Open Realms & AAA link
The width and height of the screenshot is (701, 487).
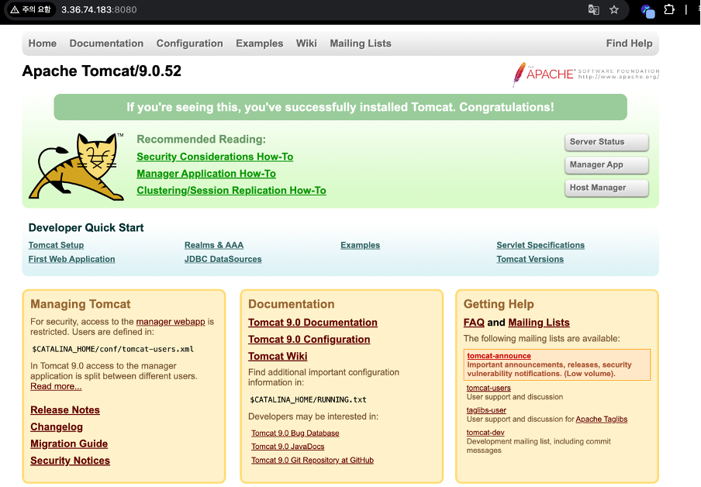click(x=214, y=245)
